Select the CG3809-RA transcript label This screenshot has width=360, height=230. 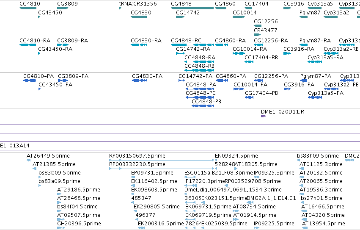pos(73,41)
